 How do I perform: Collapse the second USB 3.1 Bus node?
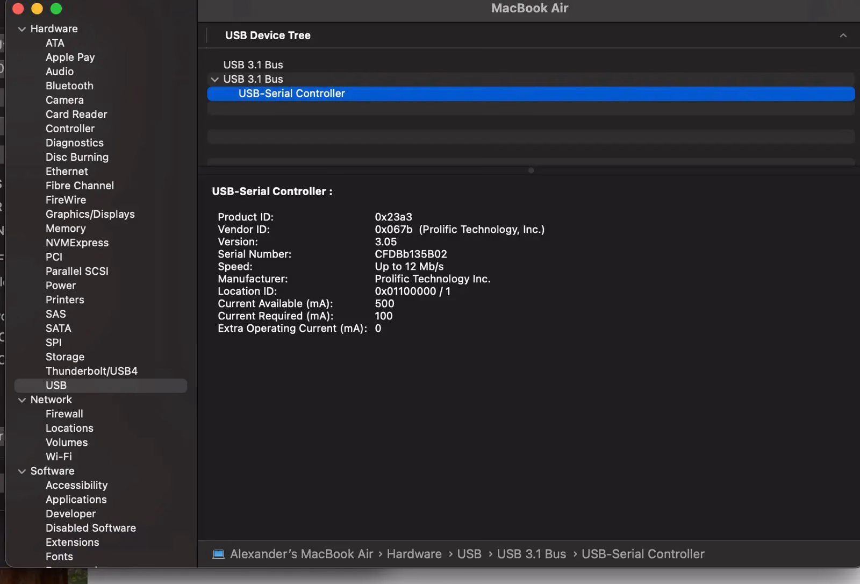pos(215,80)
